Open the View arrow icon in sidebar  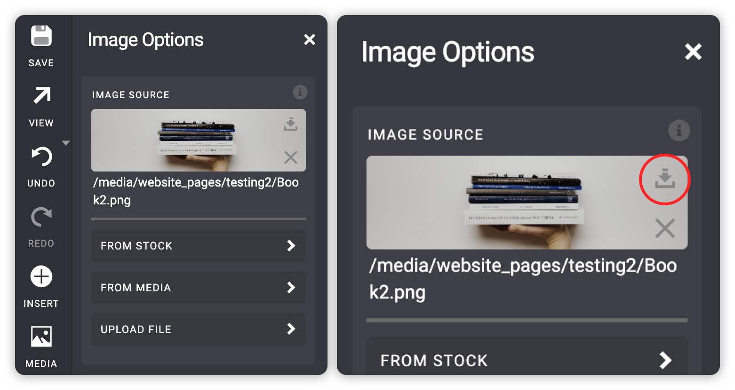tap(41, 96)
